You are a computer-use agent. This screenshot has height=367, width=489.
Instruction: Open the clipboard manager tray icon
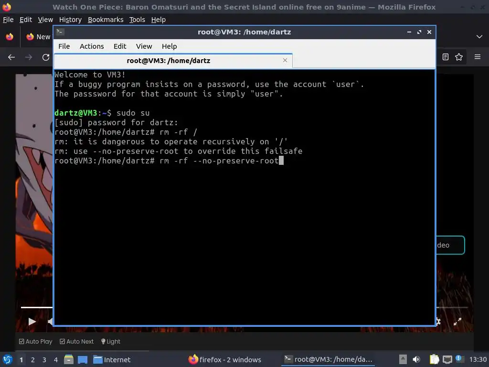[x=434, y=359]
